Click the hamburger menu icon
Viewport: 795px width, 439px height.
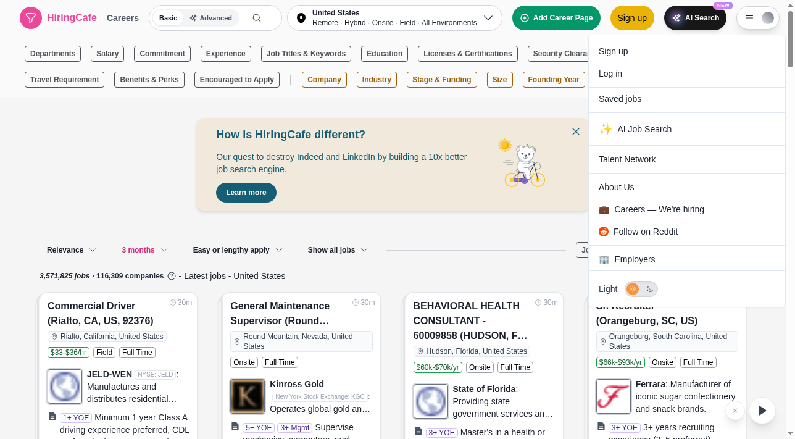point(749,18)
